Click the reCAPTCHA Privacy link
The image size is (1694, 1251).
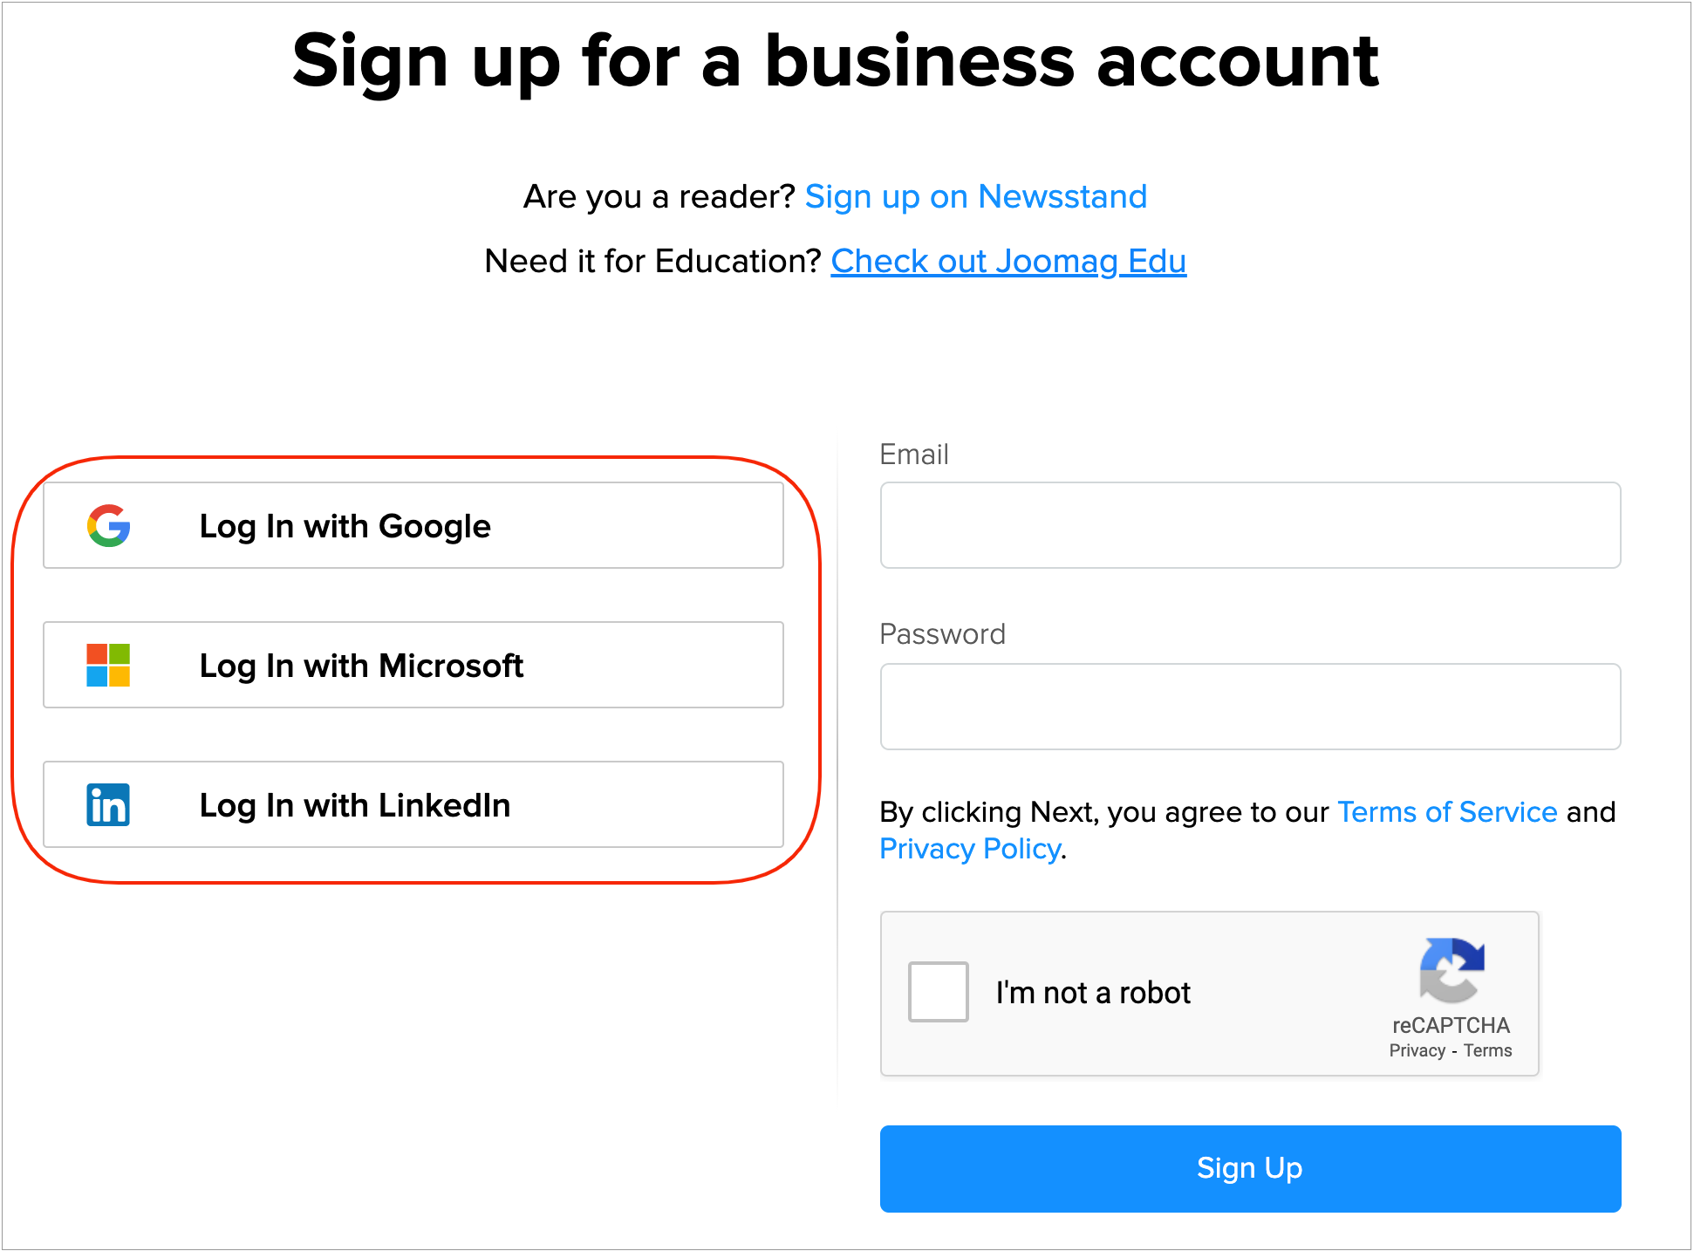point(1417,1051)
